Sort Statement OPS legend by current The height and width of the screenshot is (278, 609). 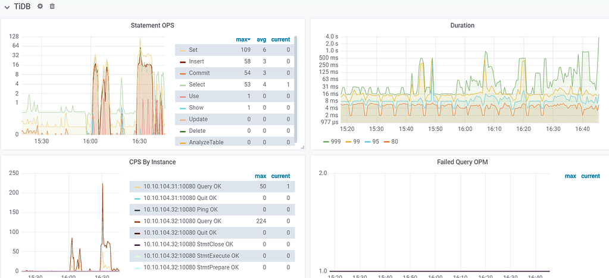[280, 39]
